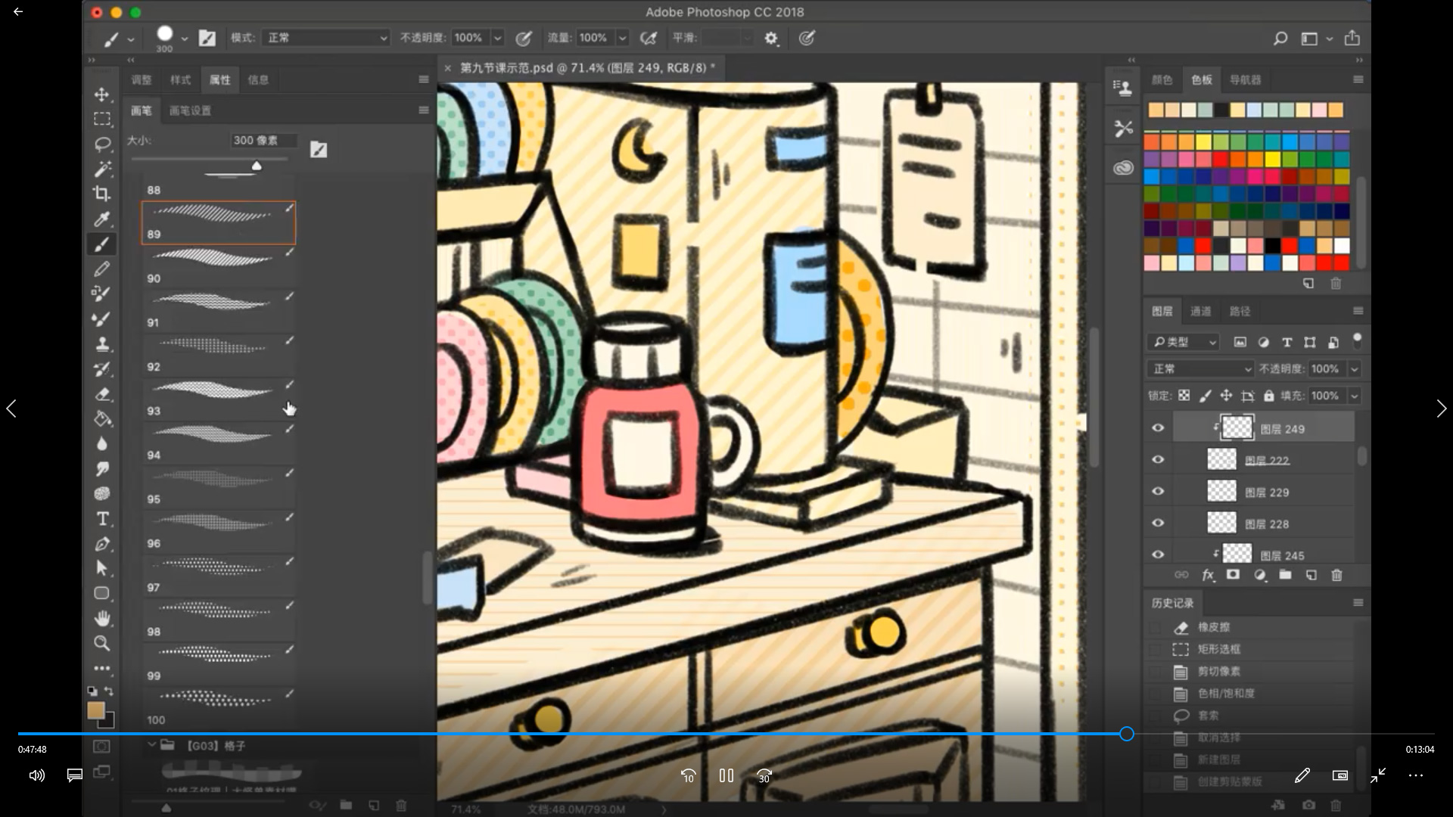The image size is (1453, 817).
Task: Select the Blur drop tool
Action: pos(101,444)
